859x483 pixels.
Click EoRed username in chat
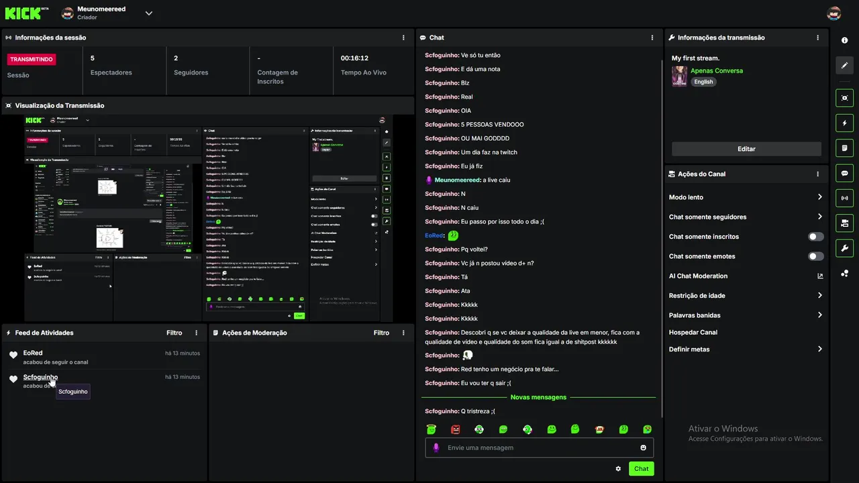coord(434,235)
